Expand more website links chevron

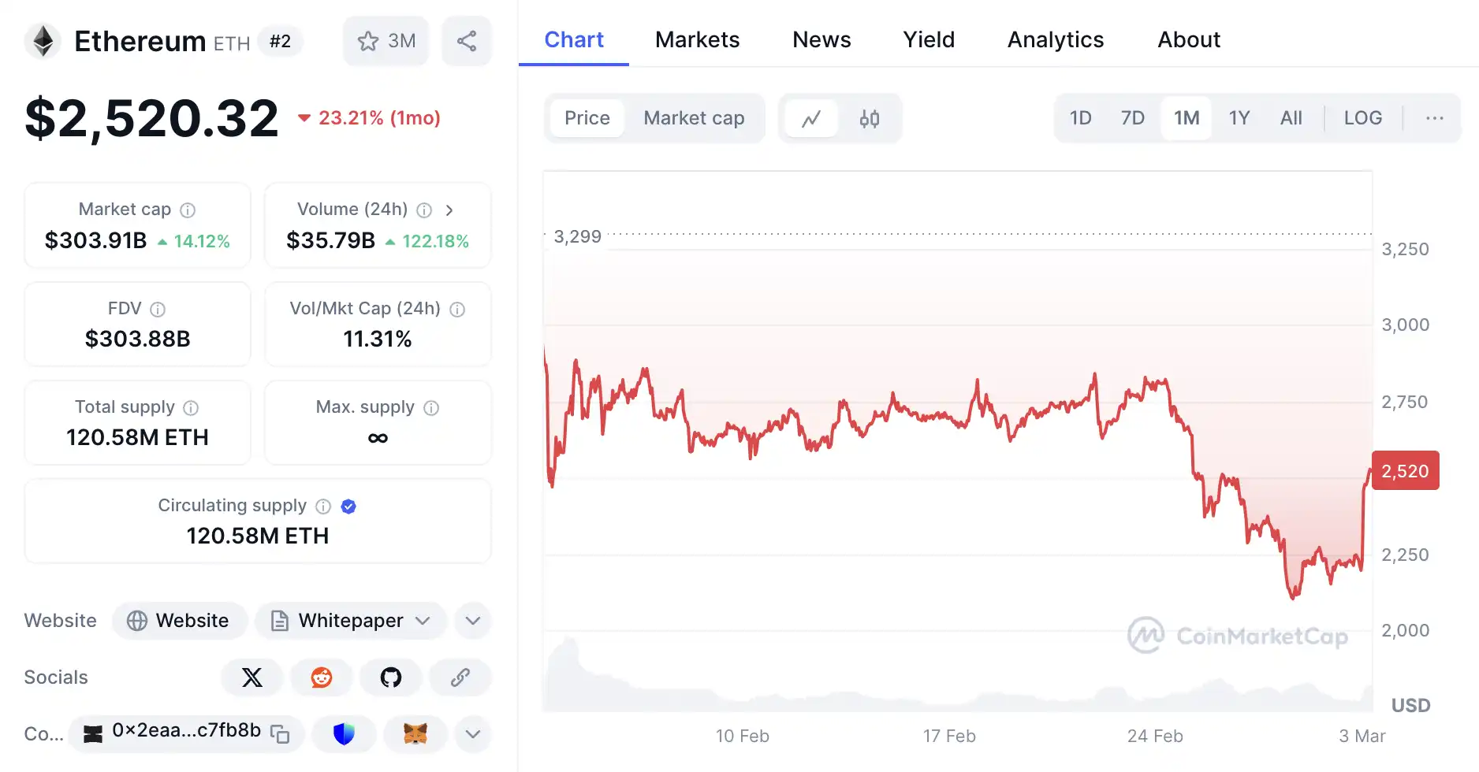[x=473, y=621]
